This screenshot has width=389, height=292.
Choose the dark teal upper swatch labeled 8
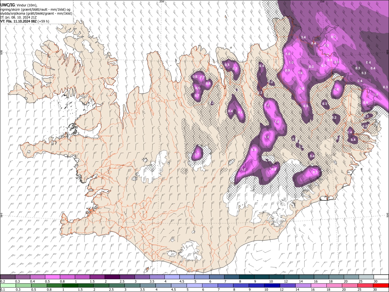pyautogui.click(x=246, y=277)
